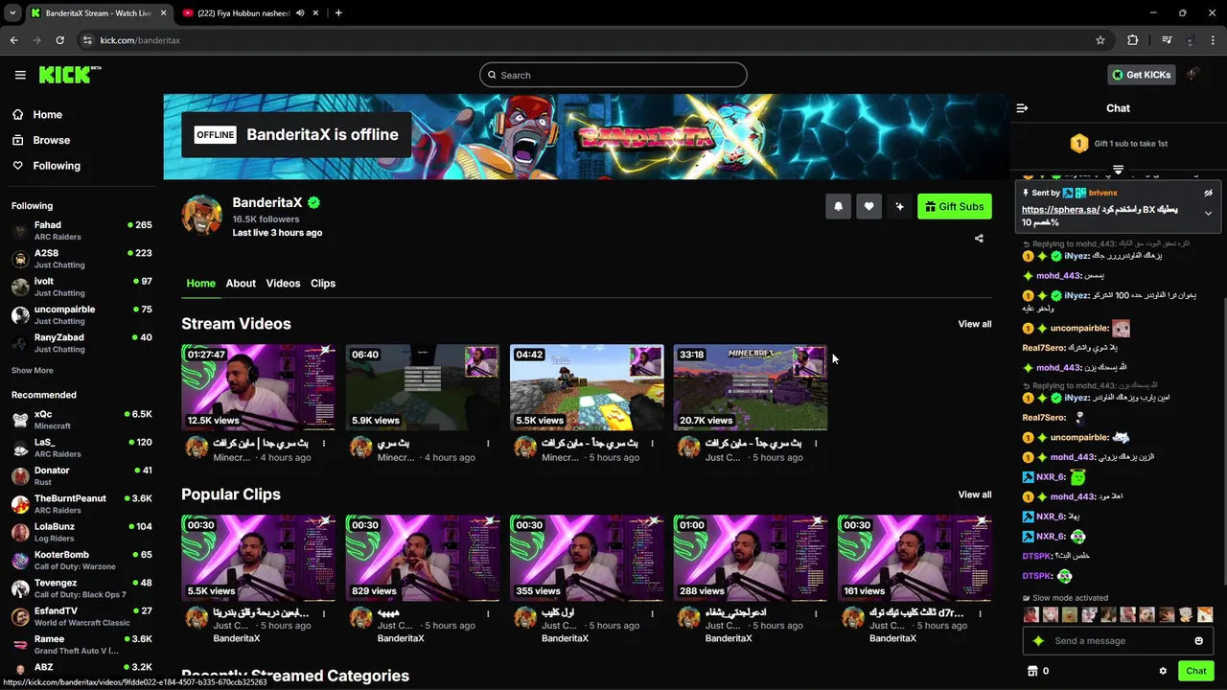Open options menu for the 829-views clip
The width and height of the screenshot is (1227, 690).
click(488, 613)
